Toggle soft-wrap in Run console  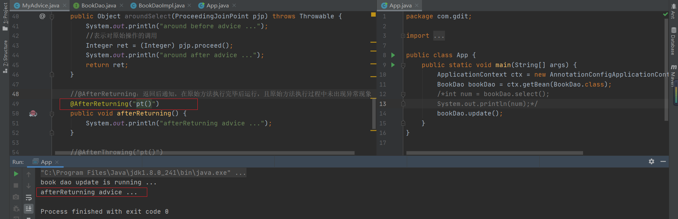coord(29,197)
